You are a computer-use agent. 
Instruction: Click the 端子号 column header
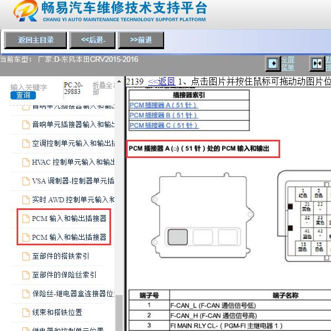pos(149,295)
